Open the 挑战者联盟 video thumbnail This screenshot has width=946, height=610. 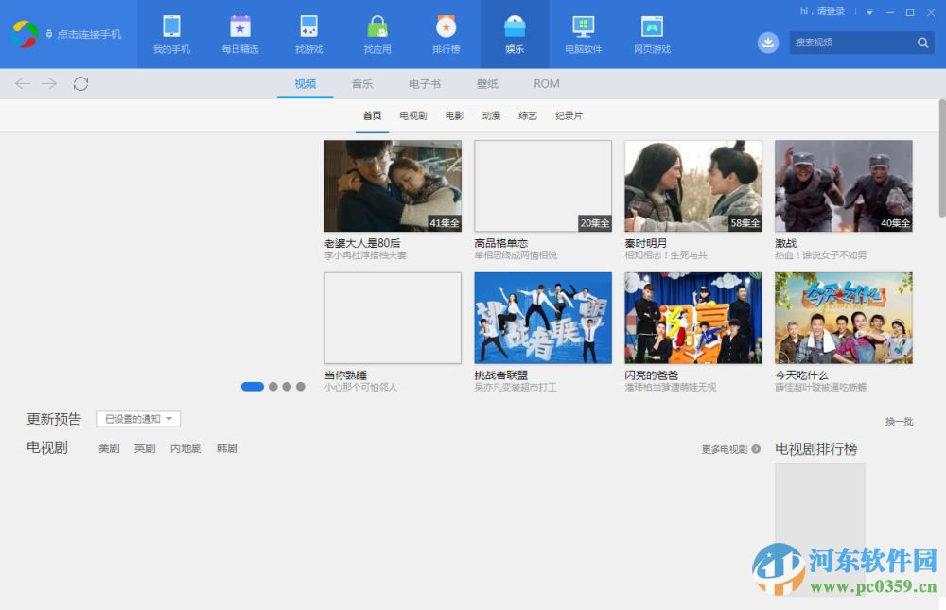click(x=542, y=317)
